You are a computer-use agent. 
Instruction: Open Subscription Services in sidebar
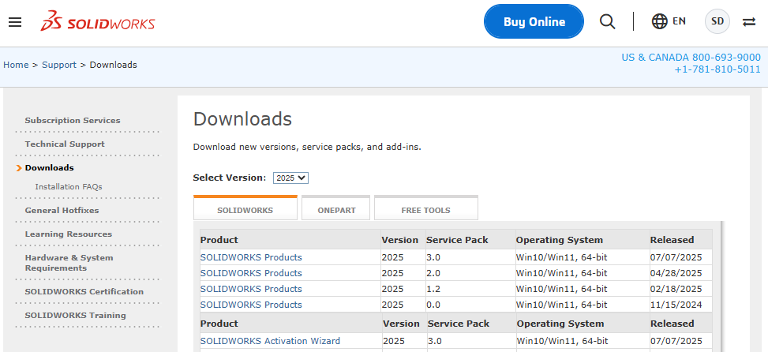(x=73, y=121)
